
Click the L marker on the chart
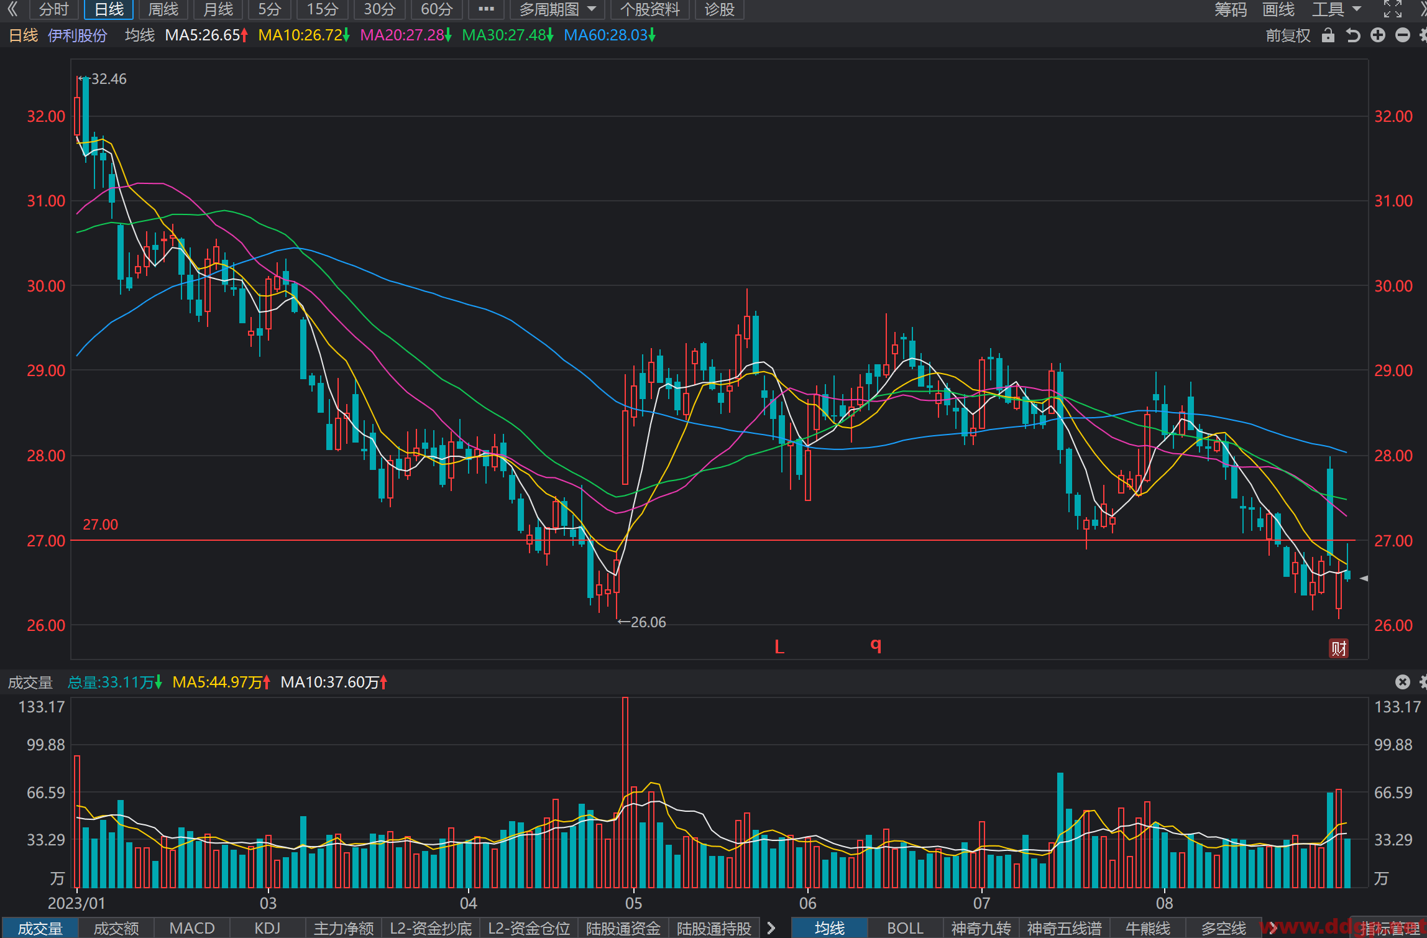pyautogui.click(x=779, y=647)
